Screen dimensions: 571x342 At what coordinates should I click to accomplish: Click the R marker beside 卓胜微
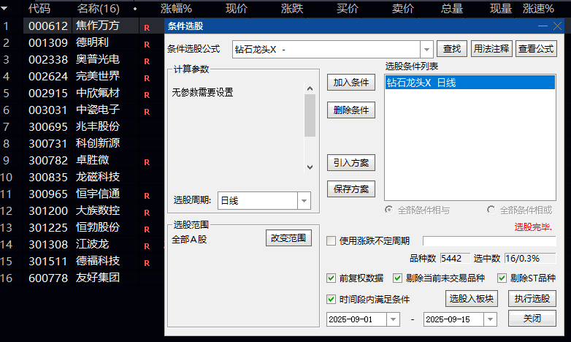pyautogui.click(x=147, y=162)
